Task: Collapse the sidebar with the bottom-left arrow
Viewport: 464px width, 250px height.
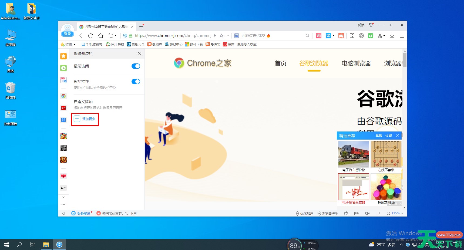Action: point(63,213)
